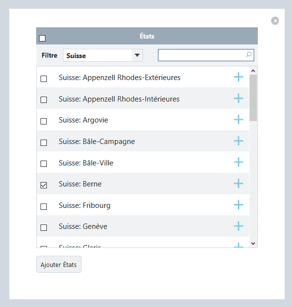Add Bâle-Ville via its plus icon

[x=238, y=162]
